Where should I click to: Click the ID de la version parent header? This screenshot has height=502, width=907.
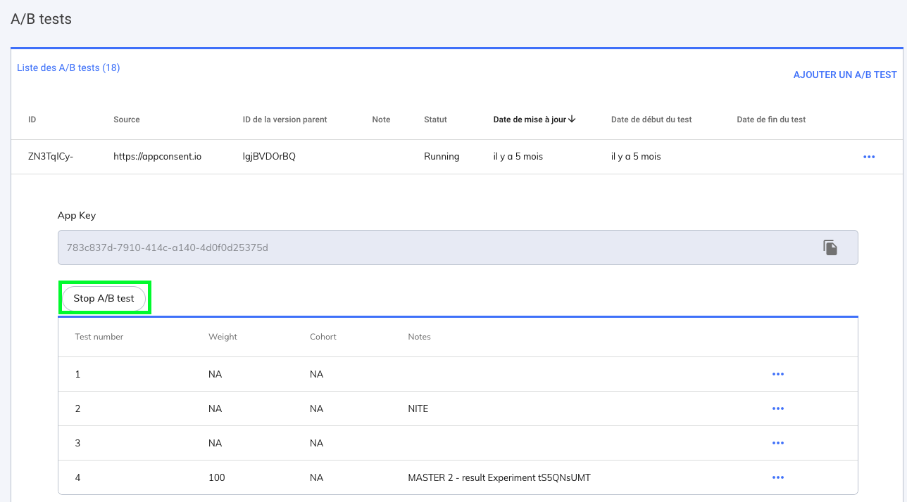tap(284, 120)
